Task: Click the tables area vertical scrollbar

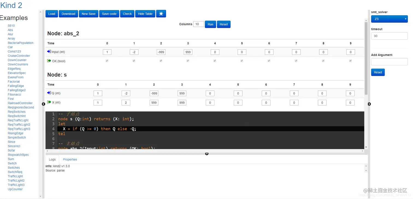Action: pyautogui.click(x=366, y=59)
